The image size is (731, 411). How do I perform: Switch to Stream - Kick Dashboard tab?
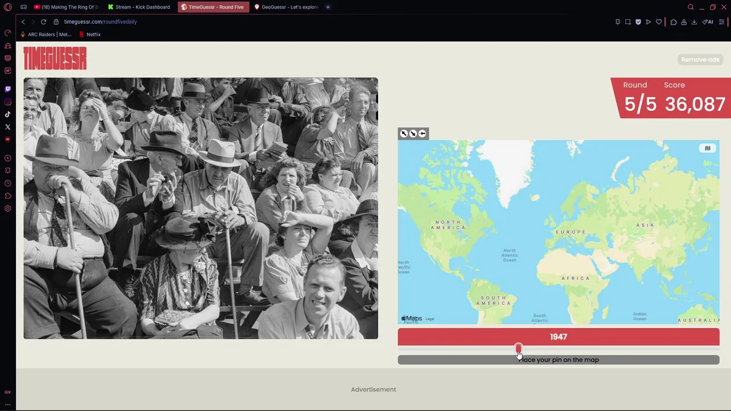point(139,7)
